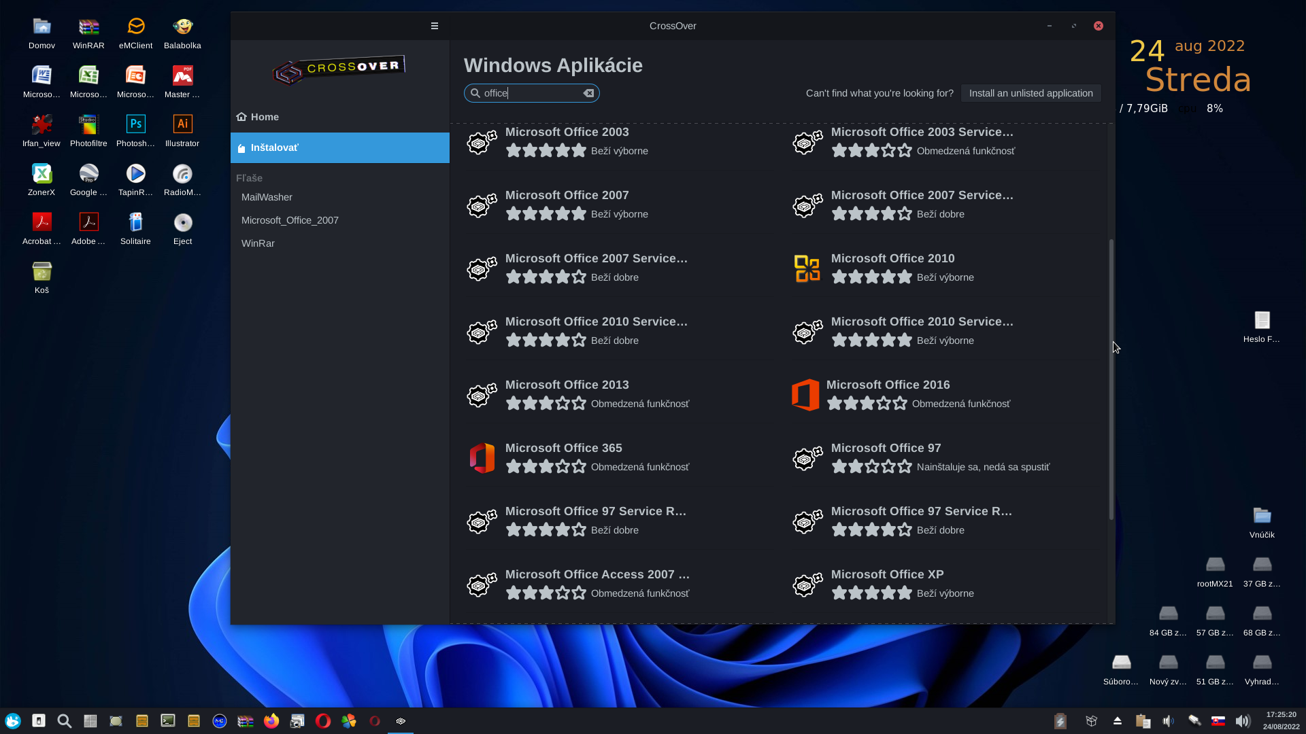Click the Microsoft Office 2003 package icon
This screenshot has width=1306, height=734.
(482, 142)
